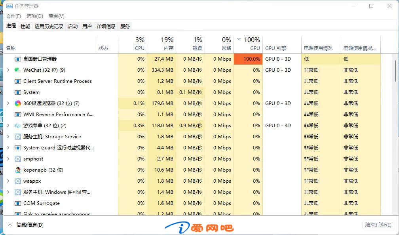Image resolution: width=399 pixels, height=235 pixels.
Task: Click the System Guard process icon
Action: coord(17,148)
